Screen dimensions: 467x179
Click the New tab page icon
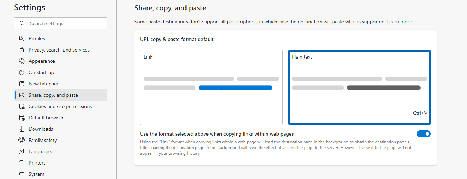(x=22, y=84)
